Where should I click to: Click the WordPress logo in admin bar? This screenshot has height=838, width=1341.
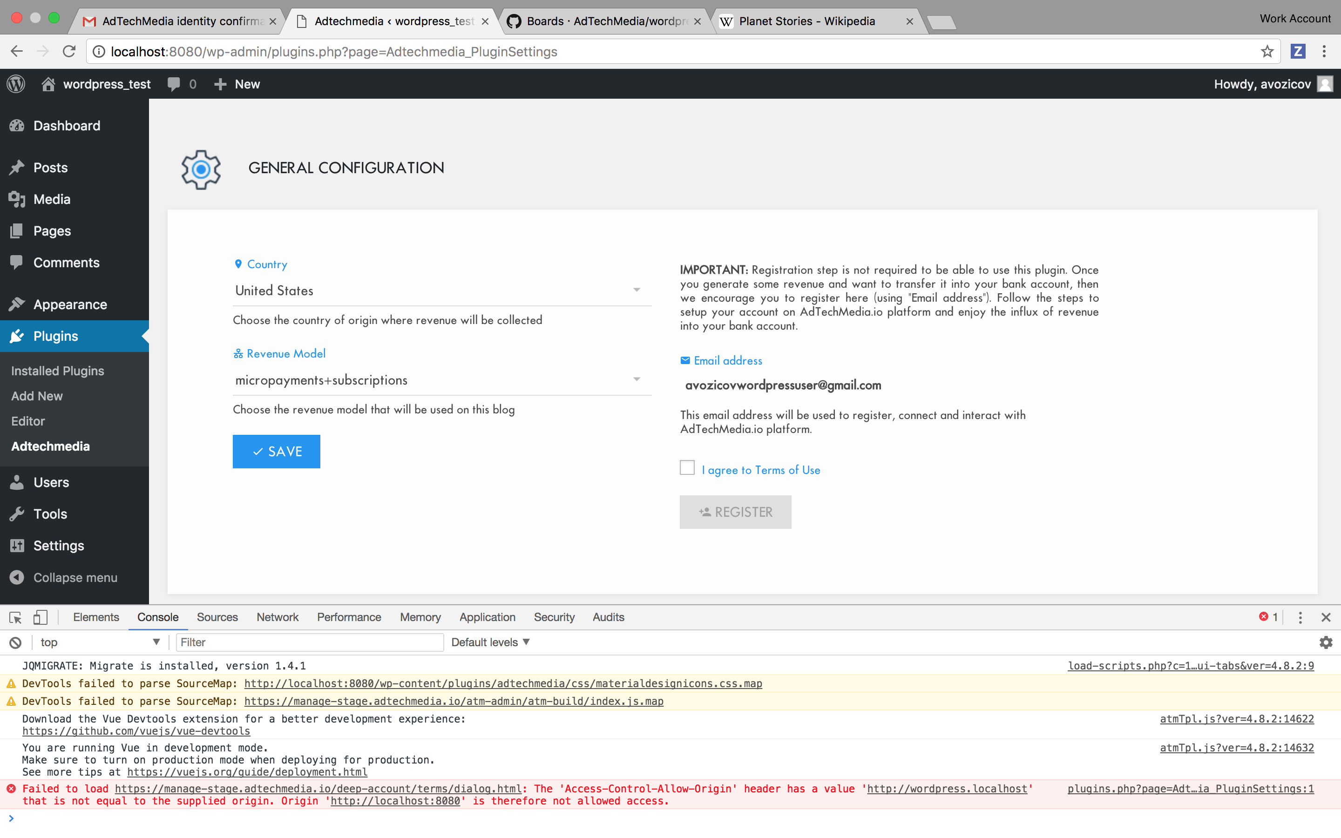coord(16,84)
